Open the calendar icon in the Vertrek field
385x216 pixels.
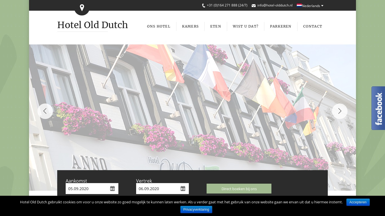click(183, 188)
